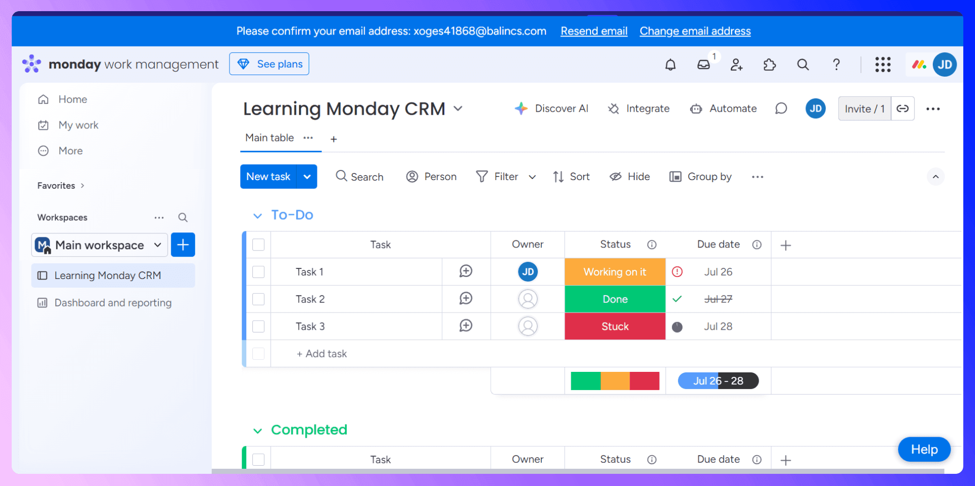Viewport: 975px width, 486px height.
Task: Start a conversation for Task 3
Action: point(466,326)
